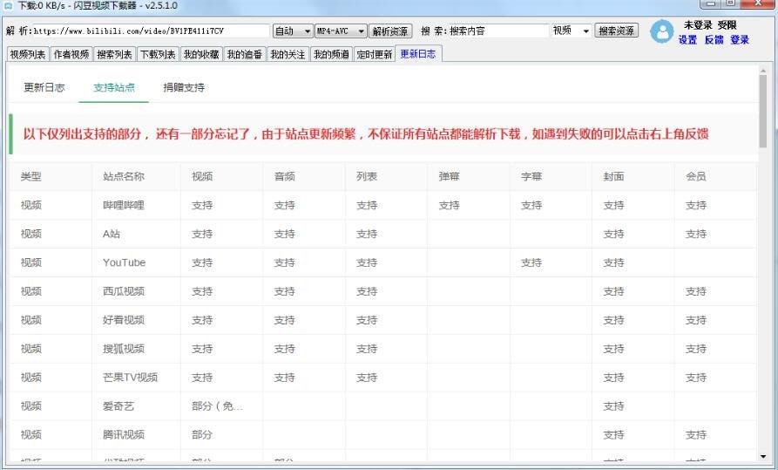Image resolution: width=778 pixels, height=470 pixels.
Task: Switch to 我的关注 tab
Action: 288,54
